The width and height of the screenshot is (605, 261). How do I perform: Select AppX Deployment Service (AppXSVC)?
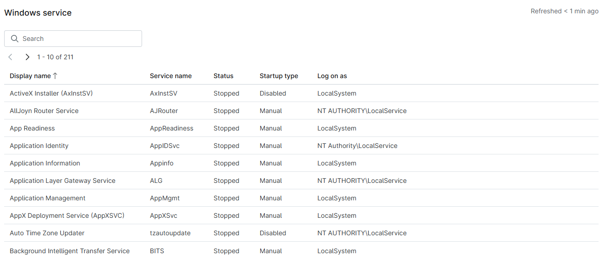[67, 216]
